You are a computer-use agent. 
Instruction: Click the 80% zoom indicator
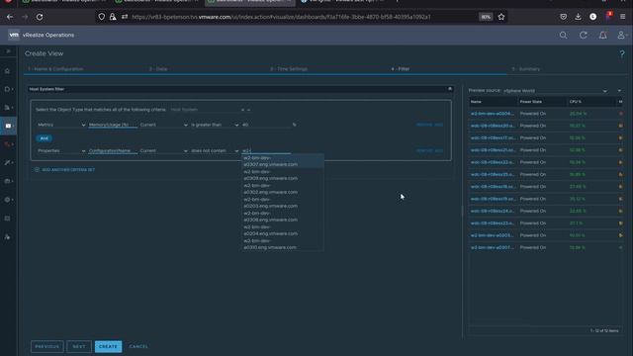(x=486, y=17)
